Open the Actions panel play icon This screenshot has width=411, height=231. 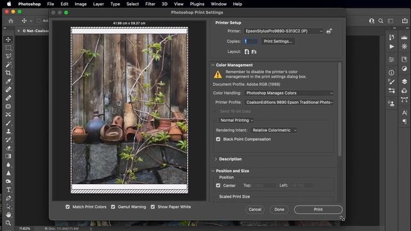[x=391, y=47]
